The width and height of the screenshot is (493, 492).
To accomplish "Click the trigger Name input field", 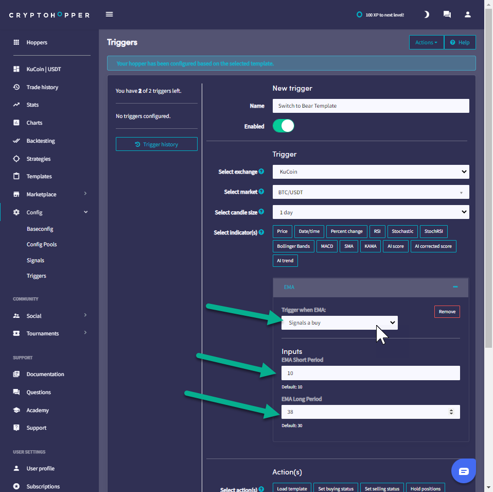I will (x=371, y=106).
